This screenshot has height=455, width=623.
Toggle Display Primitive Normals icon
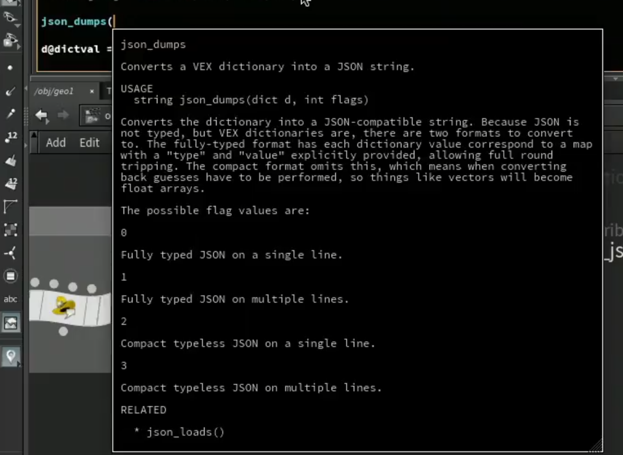[x=10, y=161]
